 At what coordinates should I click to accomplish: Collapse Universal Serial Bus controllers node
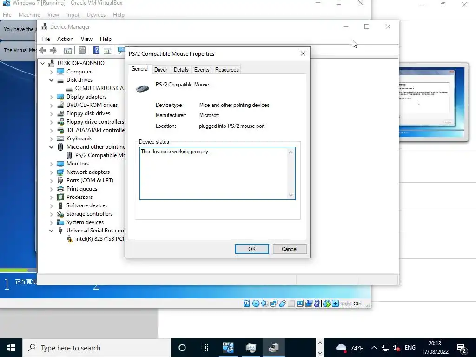pos(51,231)
